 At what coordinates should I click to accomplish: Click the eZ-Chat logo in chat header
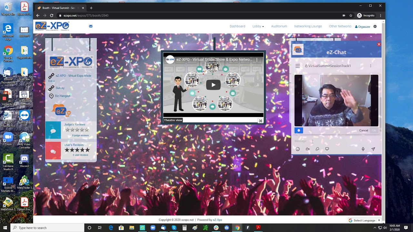[x=298, y=50]
